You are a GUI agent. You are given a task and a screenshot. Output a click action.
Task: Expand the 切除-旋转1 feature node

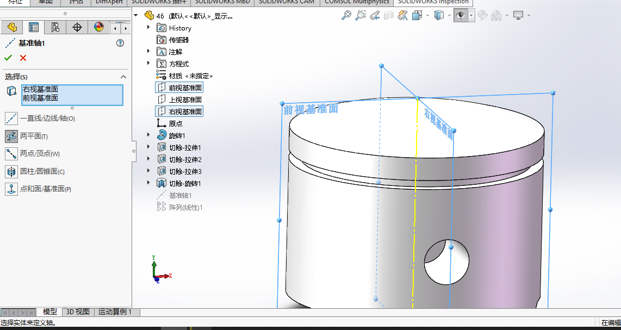(148, 183)
